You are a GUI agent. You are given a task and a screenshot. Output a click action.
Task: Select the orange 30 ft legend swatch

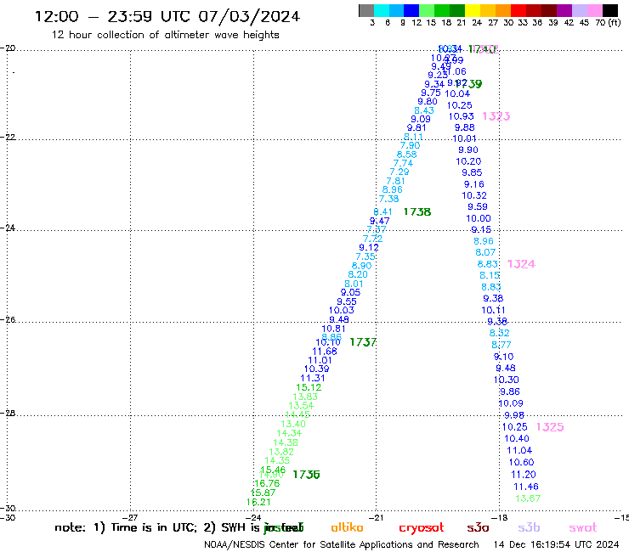[503, 10]
